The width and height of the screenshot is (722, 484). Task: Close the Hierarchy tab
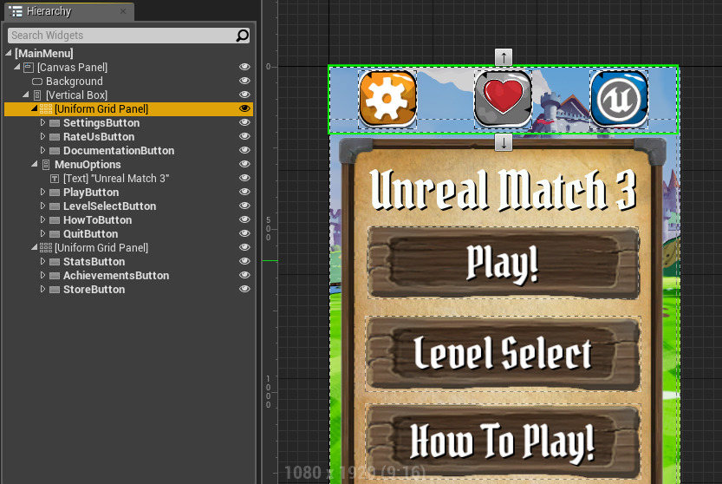(123, 11)
